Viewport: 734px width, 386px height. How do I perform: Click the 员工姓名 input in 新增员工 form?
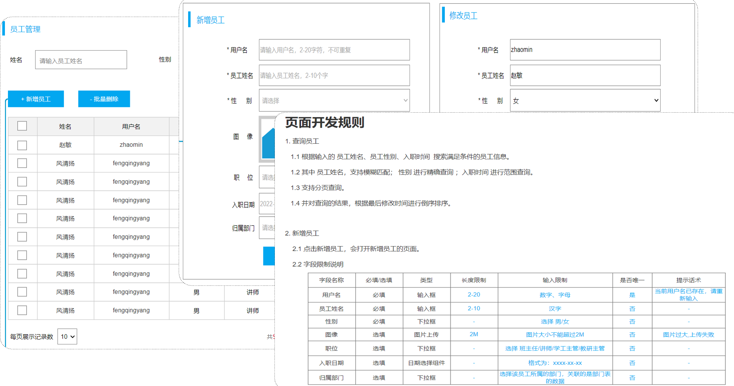point(334,75)
